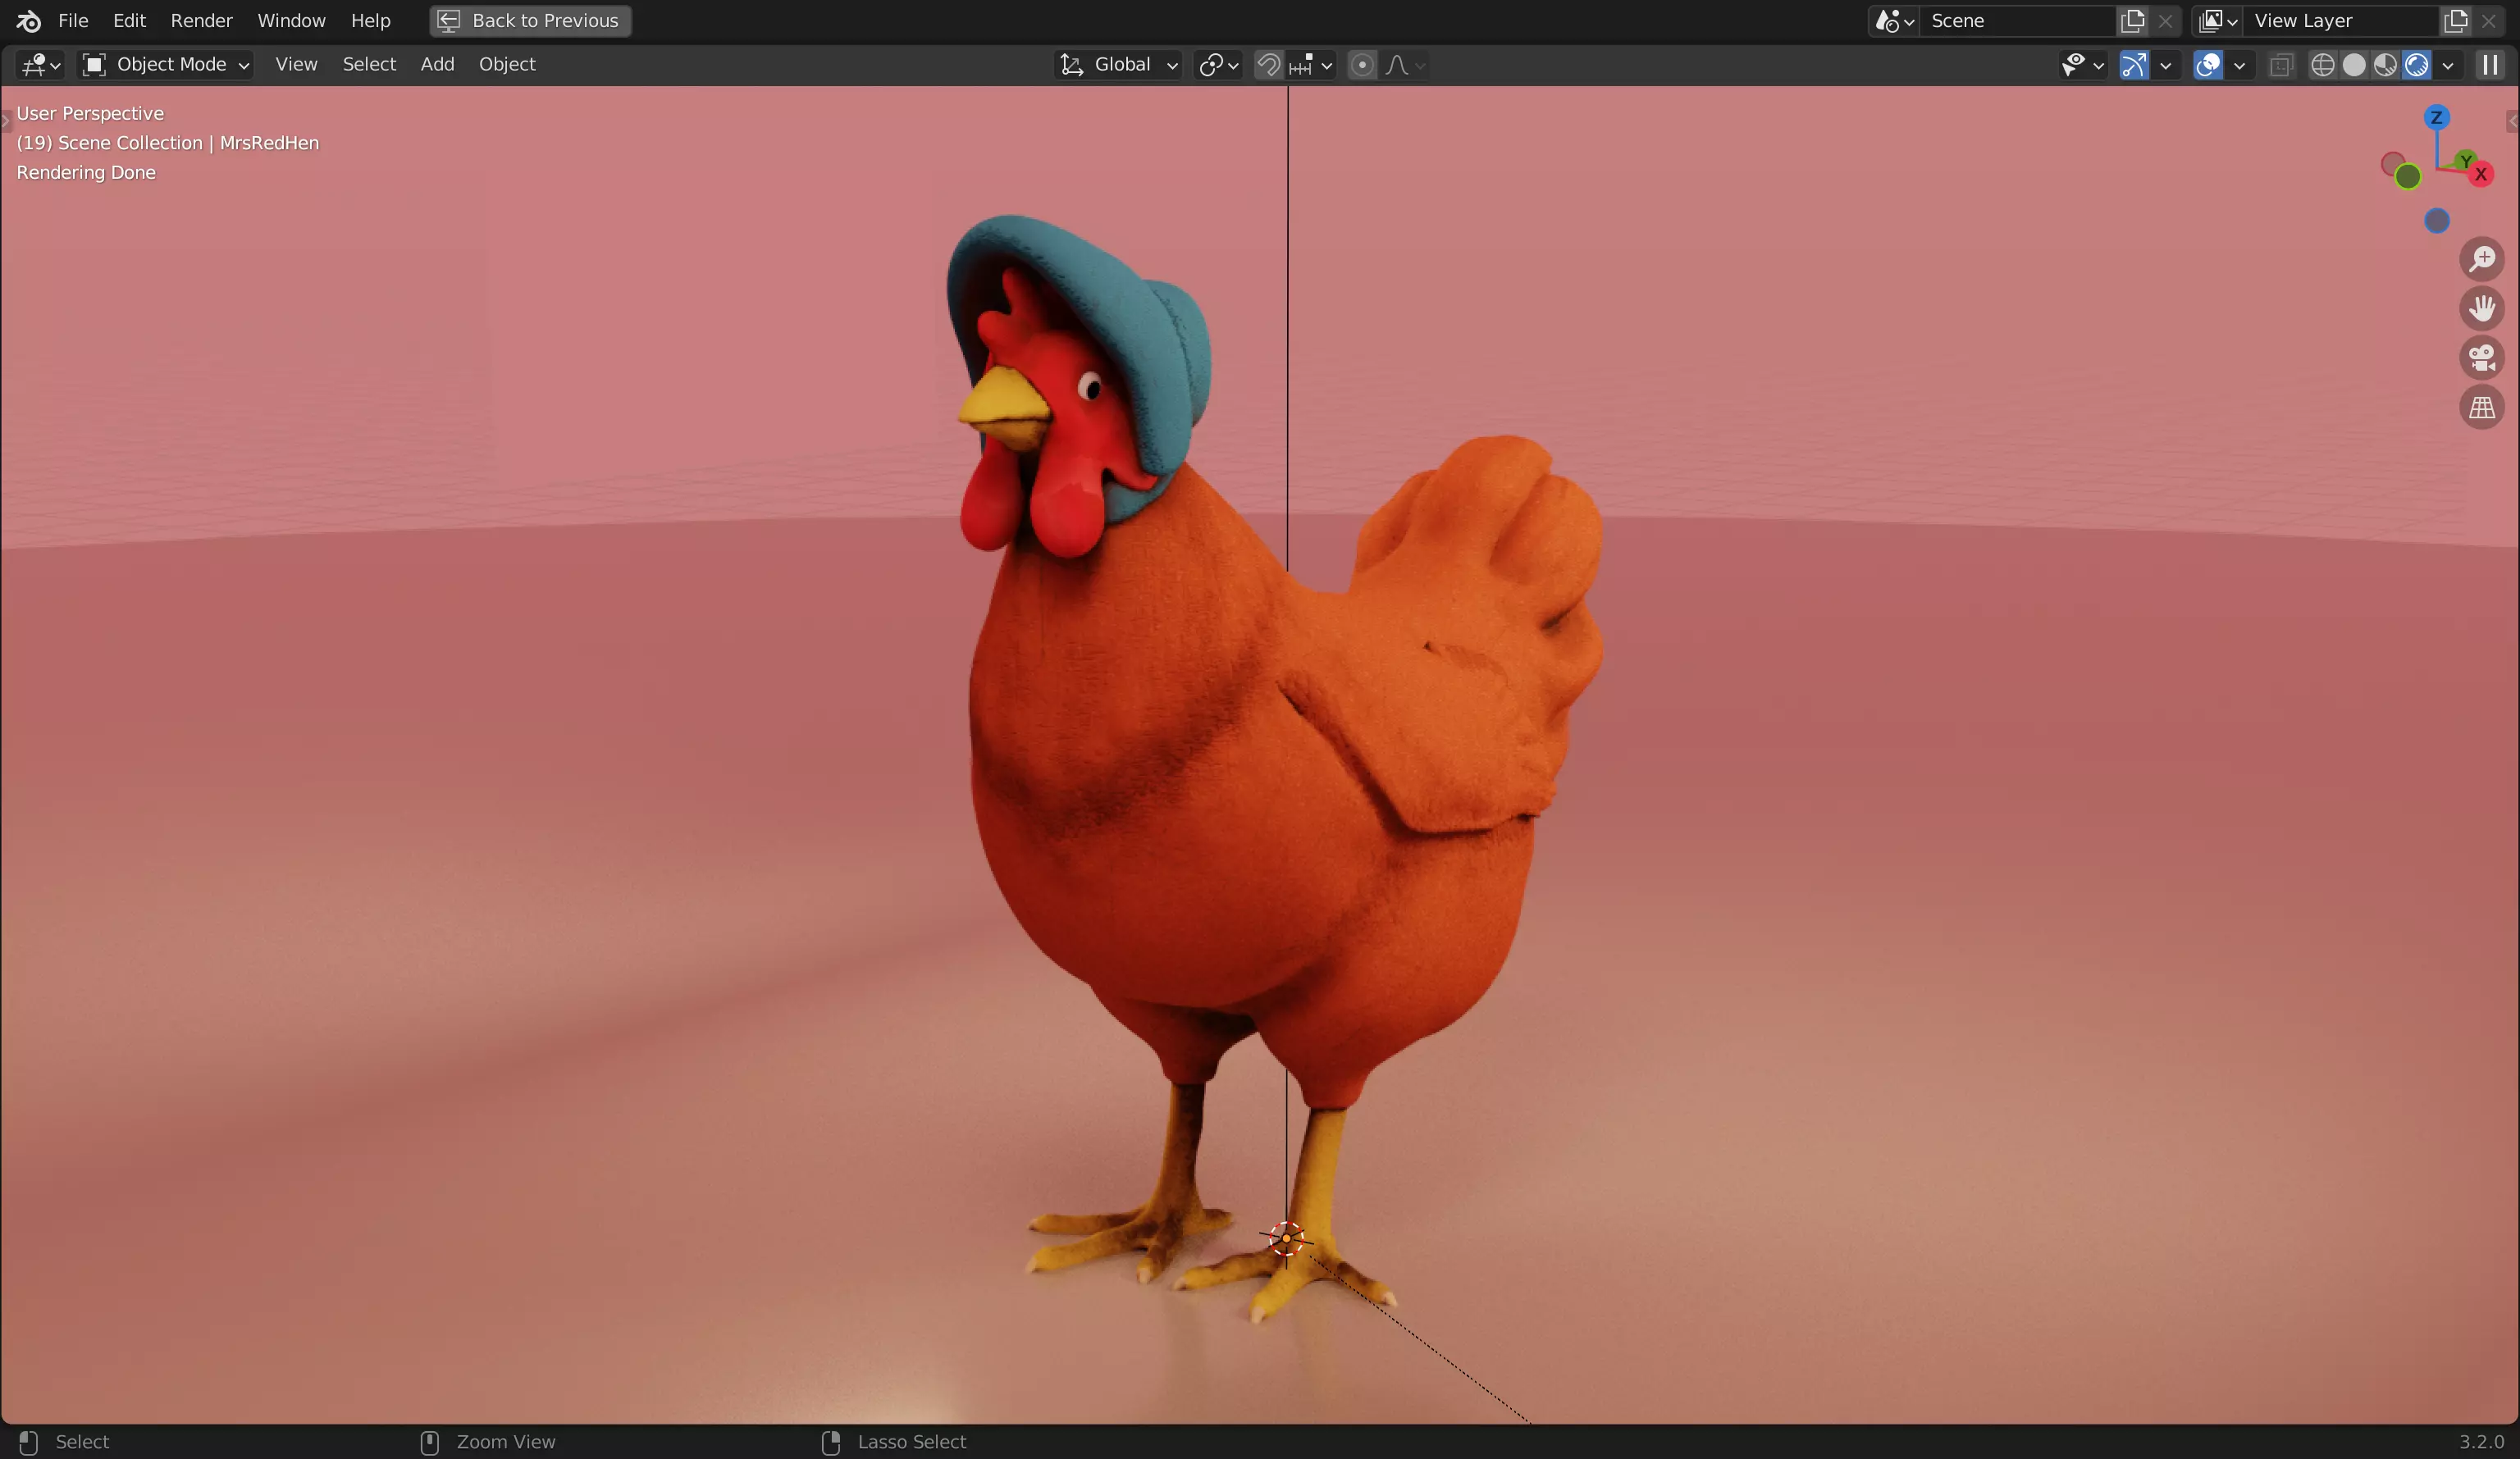Click the Scene name field

click(2018, 21)
